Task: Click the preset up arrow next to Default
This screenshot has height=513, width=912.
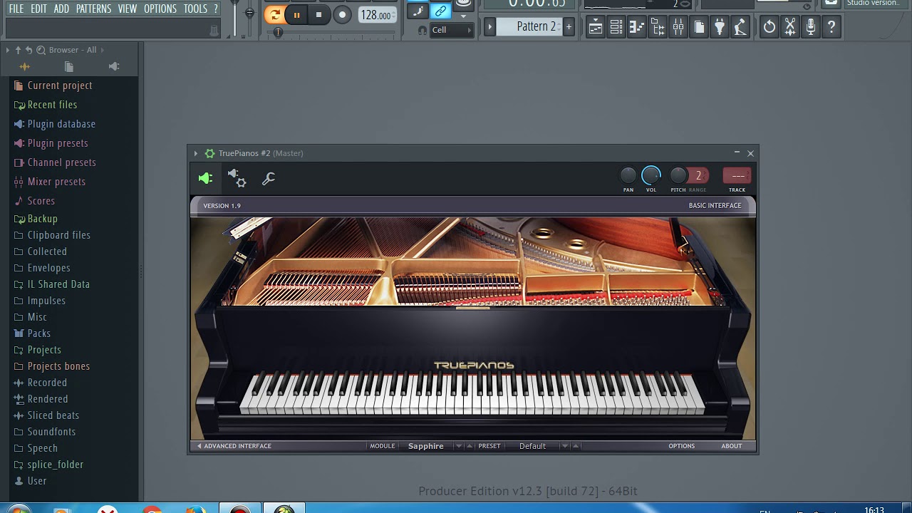Action: tap(576, 446)
